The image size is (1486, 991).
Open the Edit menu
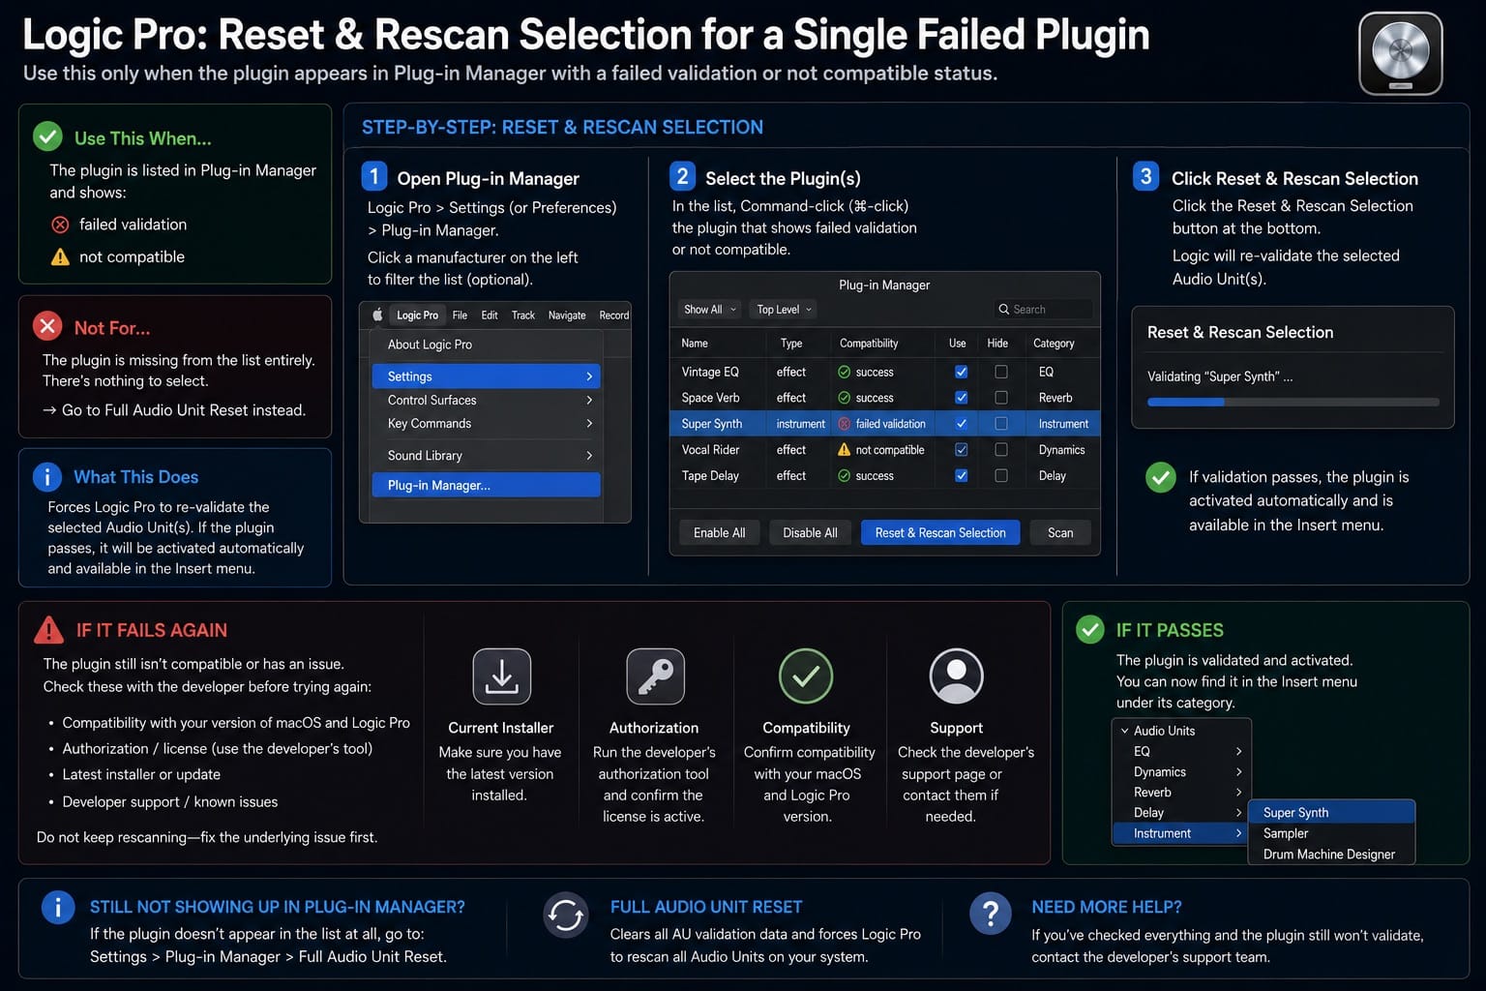click(x=490, y=315)
